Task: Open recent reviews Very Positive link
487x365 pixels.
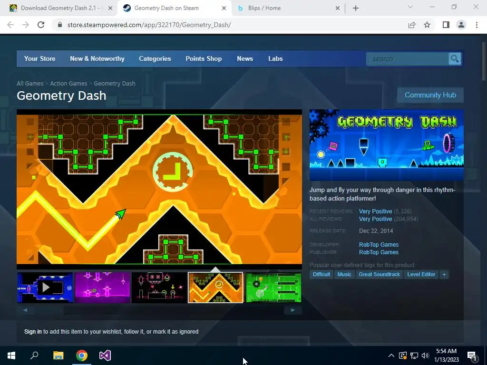Action: coord(376,211)
